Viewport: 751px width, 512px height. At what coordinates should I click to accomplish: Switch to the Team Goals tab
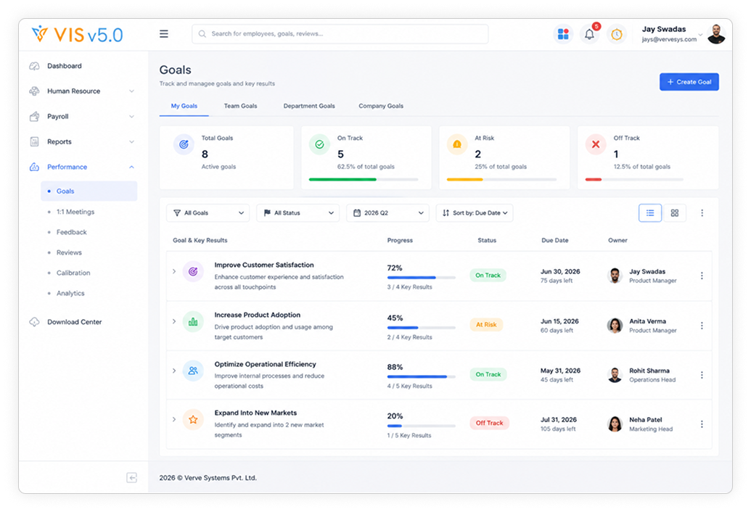tap(240, 106)
